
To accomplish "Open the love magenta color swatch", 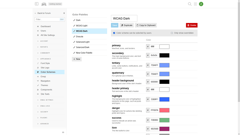I will click(x=165, y=129).
